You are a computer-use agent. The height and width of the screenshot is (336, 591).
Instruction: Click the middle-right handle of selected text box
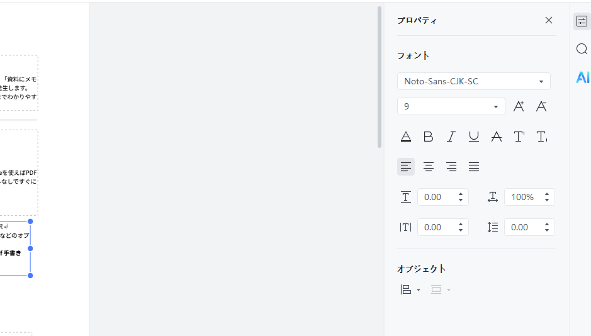coord(31,249)
